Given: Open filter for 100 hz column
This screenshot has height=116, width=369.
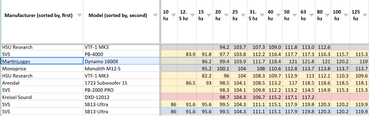Looking at the screenshot, I should coord(346,15).
